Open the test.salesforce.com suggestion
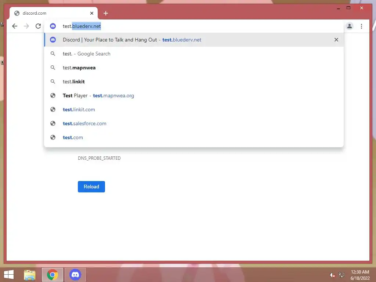 click(194, 123)
